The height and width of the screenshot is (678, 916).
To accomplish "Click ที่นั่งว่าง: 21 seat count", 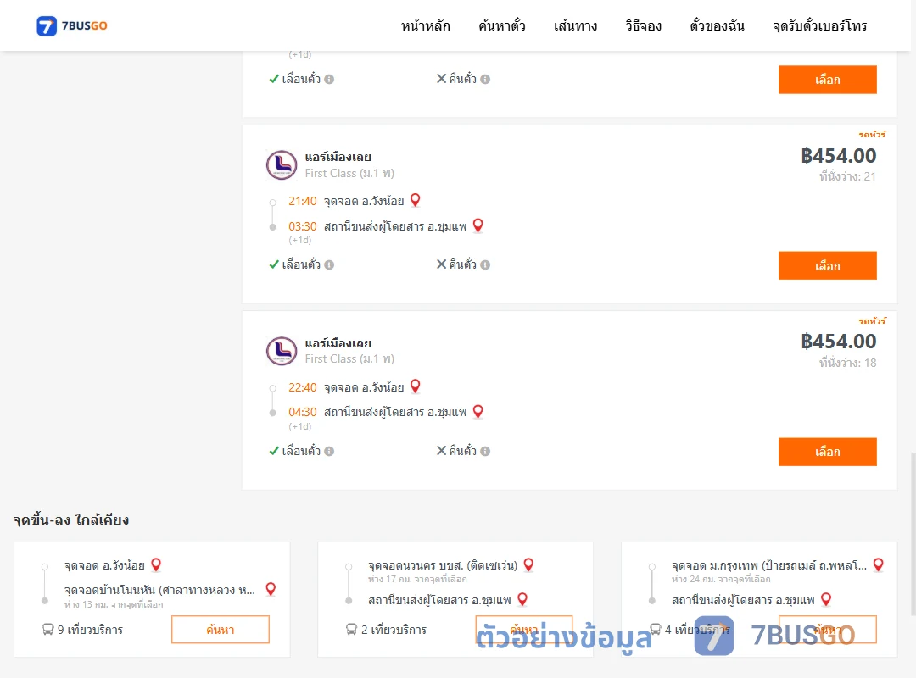I will tap(847, 176).
